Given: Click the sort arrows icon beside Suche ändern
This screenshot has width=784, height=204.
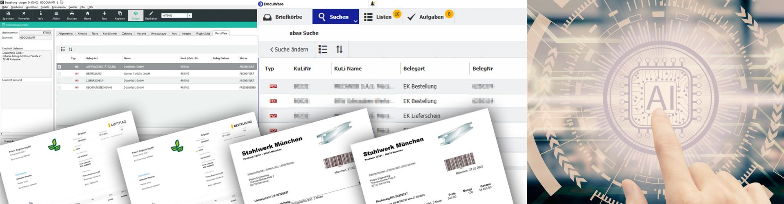Looking at the screenshot, I should pos(339,49).
